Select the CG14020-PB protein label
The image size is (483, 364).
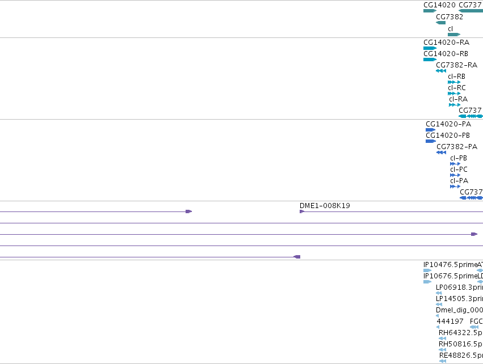coord(448,136)
